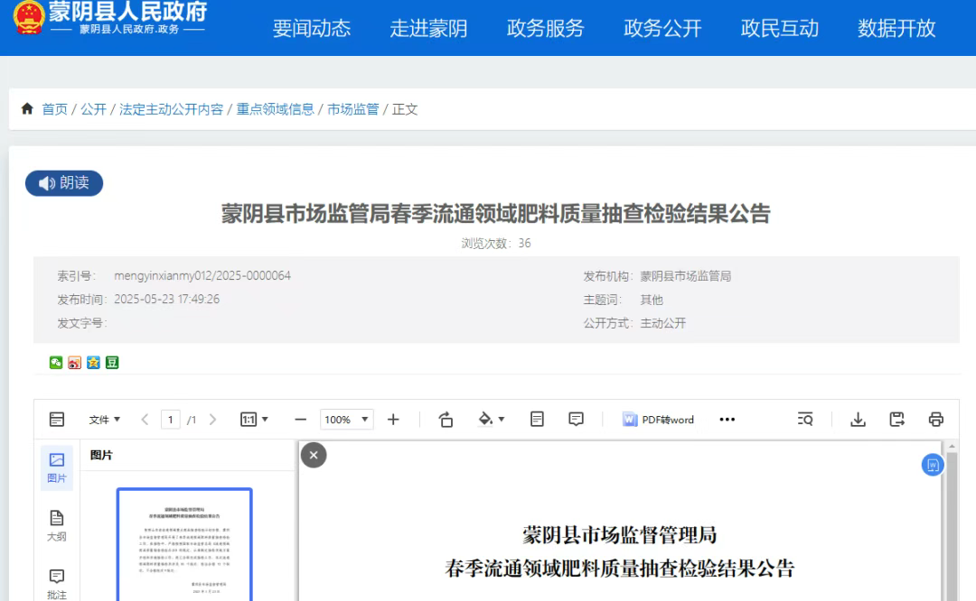This screenshot has width=976, height=601.
Task: Share the page to WeChat
Action: pyautogui.click(x=56, y=363)
